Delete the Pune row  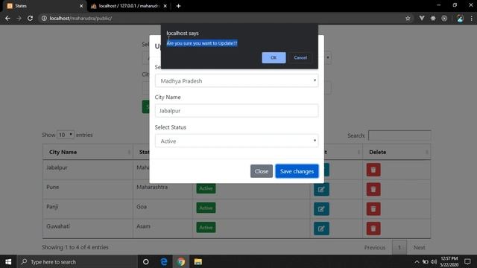point(373,190)
